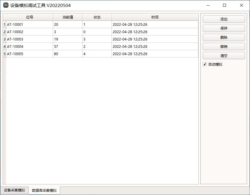This screenshot has height=195, width=250.
Task: Switch to the 设备采集模拟 tab
Action: click(14, 190)
